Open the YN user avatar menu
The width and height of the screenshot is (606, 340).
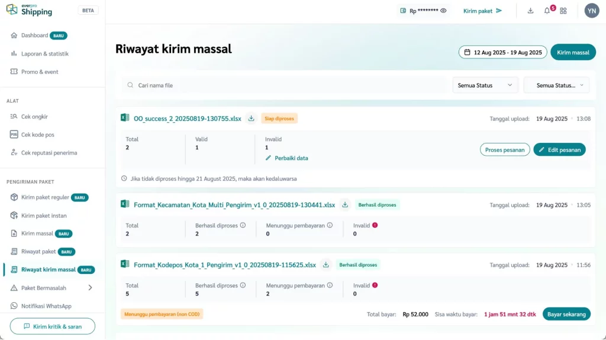(x=591, y=11)
